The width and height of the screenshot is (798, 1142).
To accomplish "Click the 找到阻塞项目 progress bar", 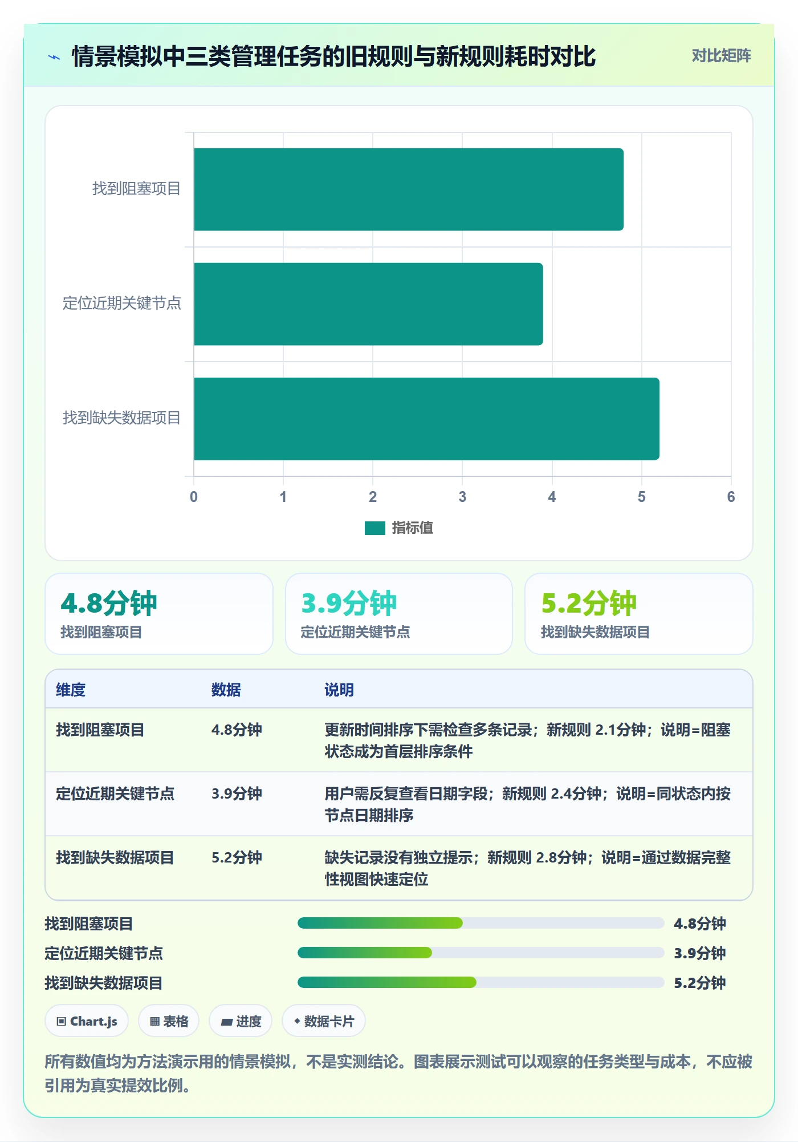I will pos(481,923).
